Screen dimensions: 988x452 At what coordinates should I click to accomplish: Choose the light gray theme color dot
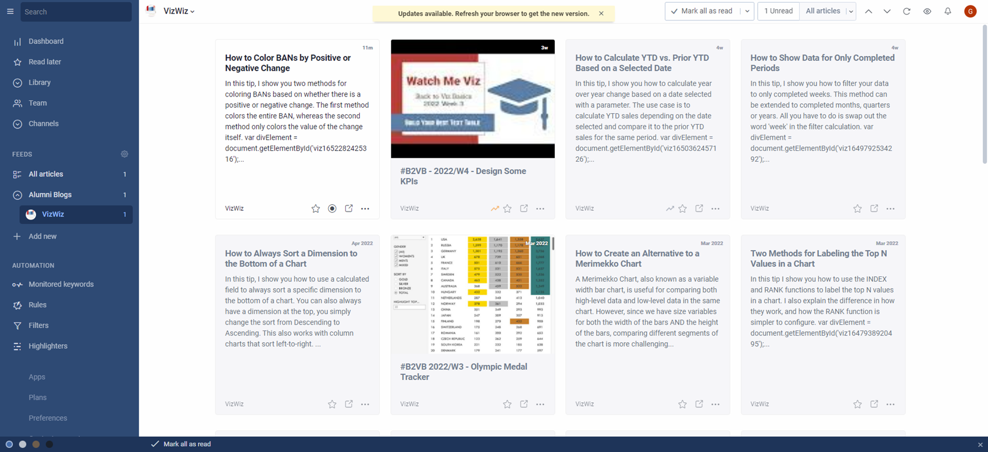point(23,444)
